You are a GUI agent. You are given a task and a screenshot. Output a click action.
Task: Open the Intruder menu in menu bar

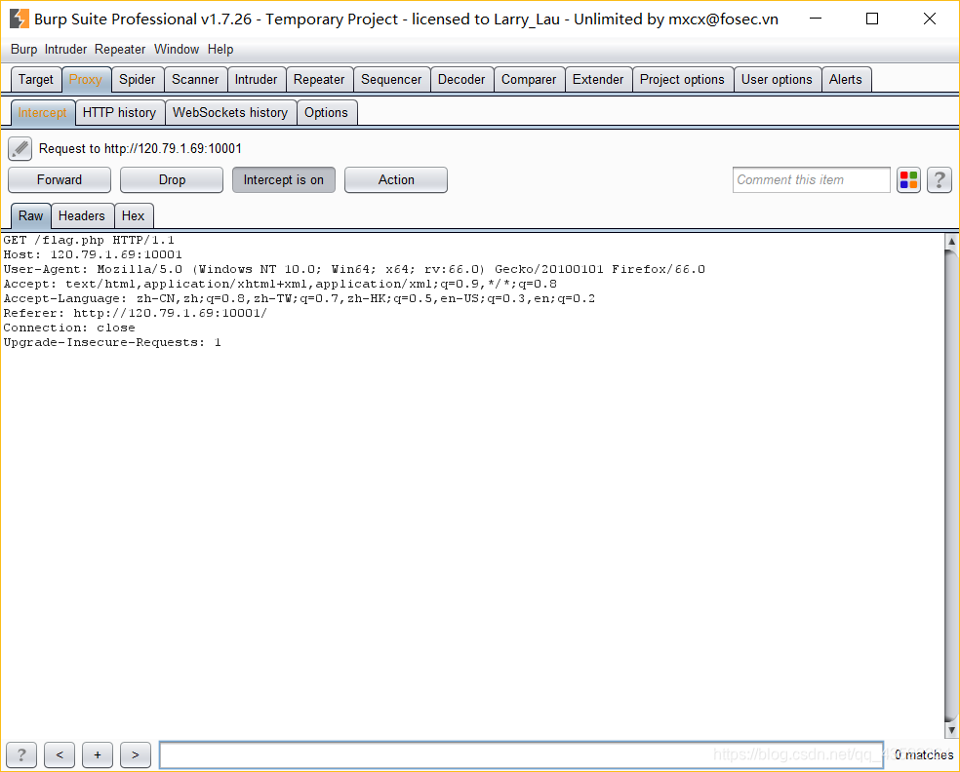coord(65,49)
